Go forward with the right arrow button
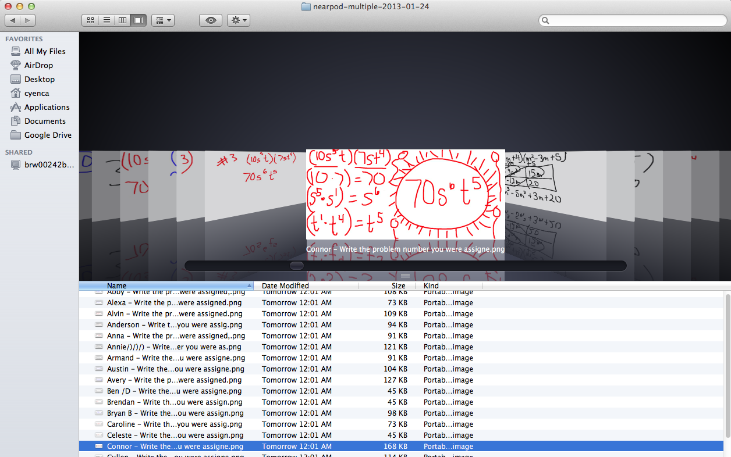The height and width of the screenshot is (457, 731). (x=27, y=20)
